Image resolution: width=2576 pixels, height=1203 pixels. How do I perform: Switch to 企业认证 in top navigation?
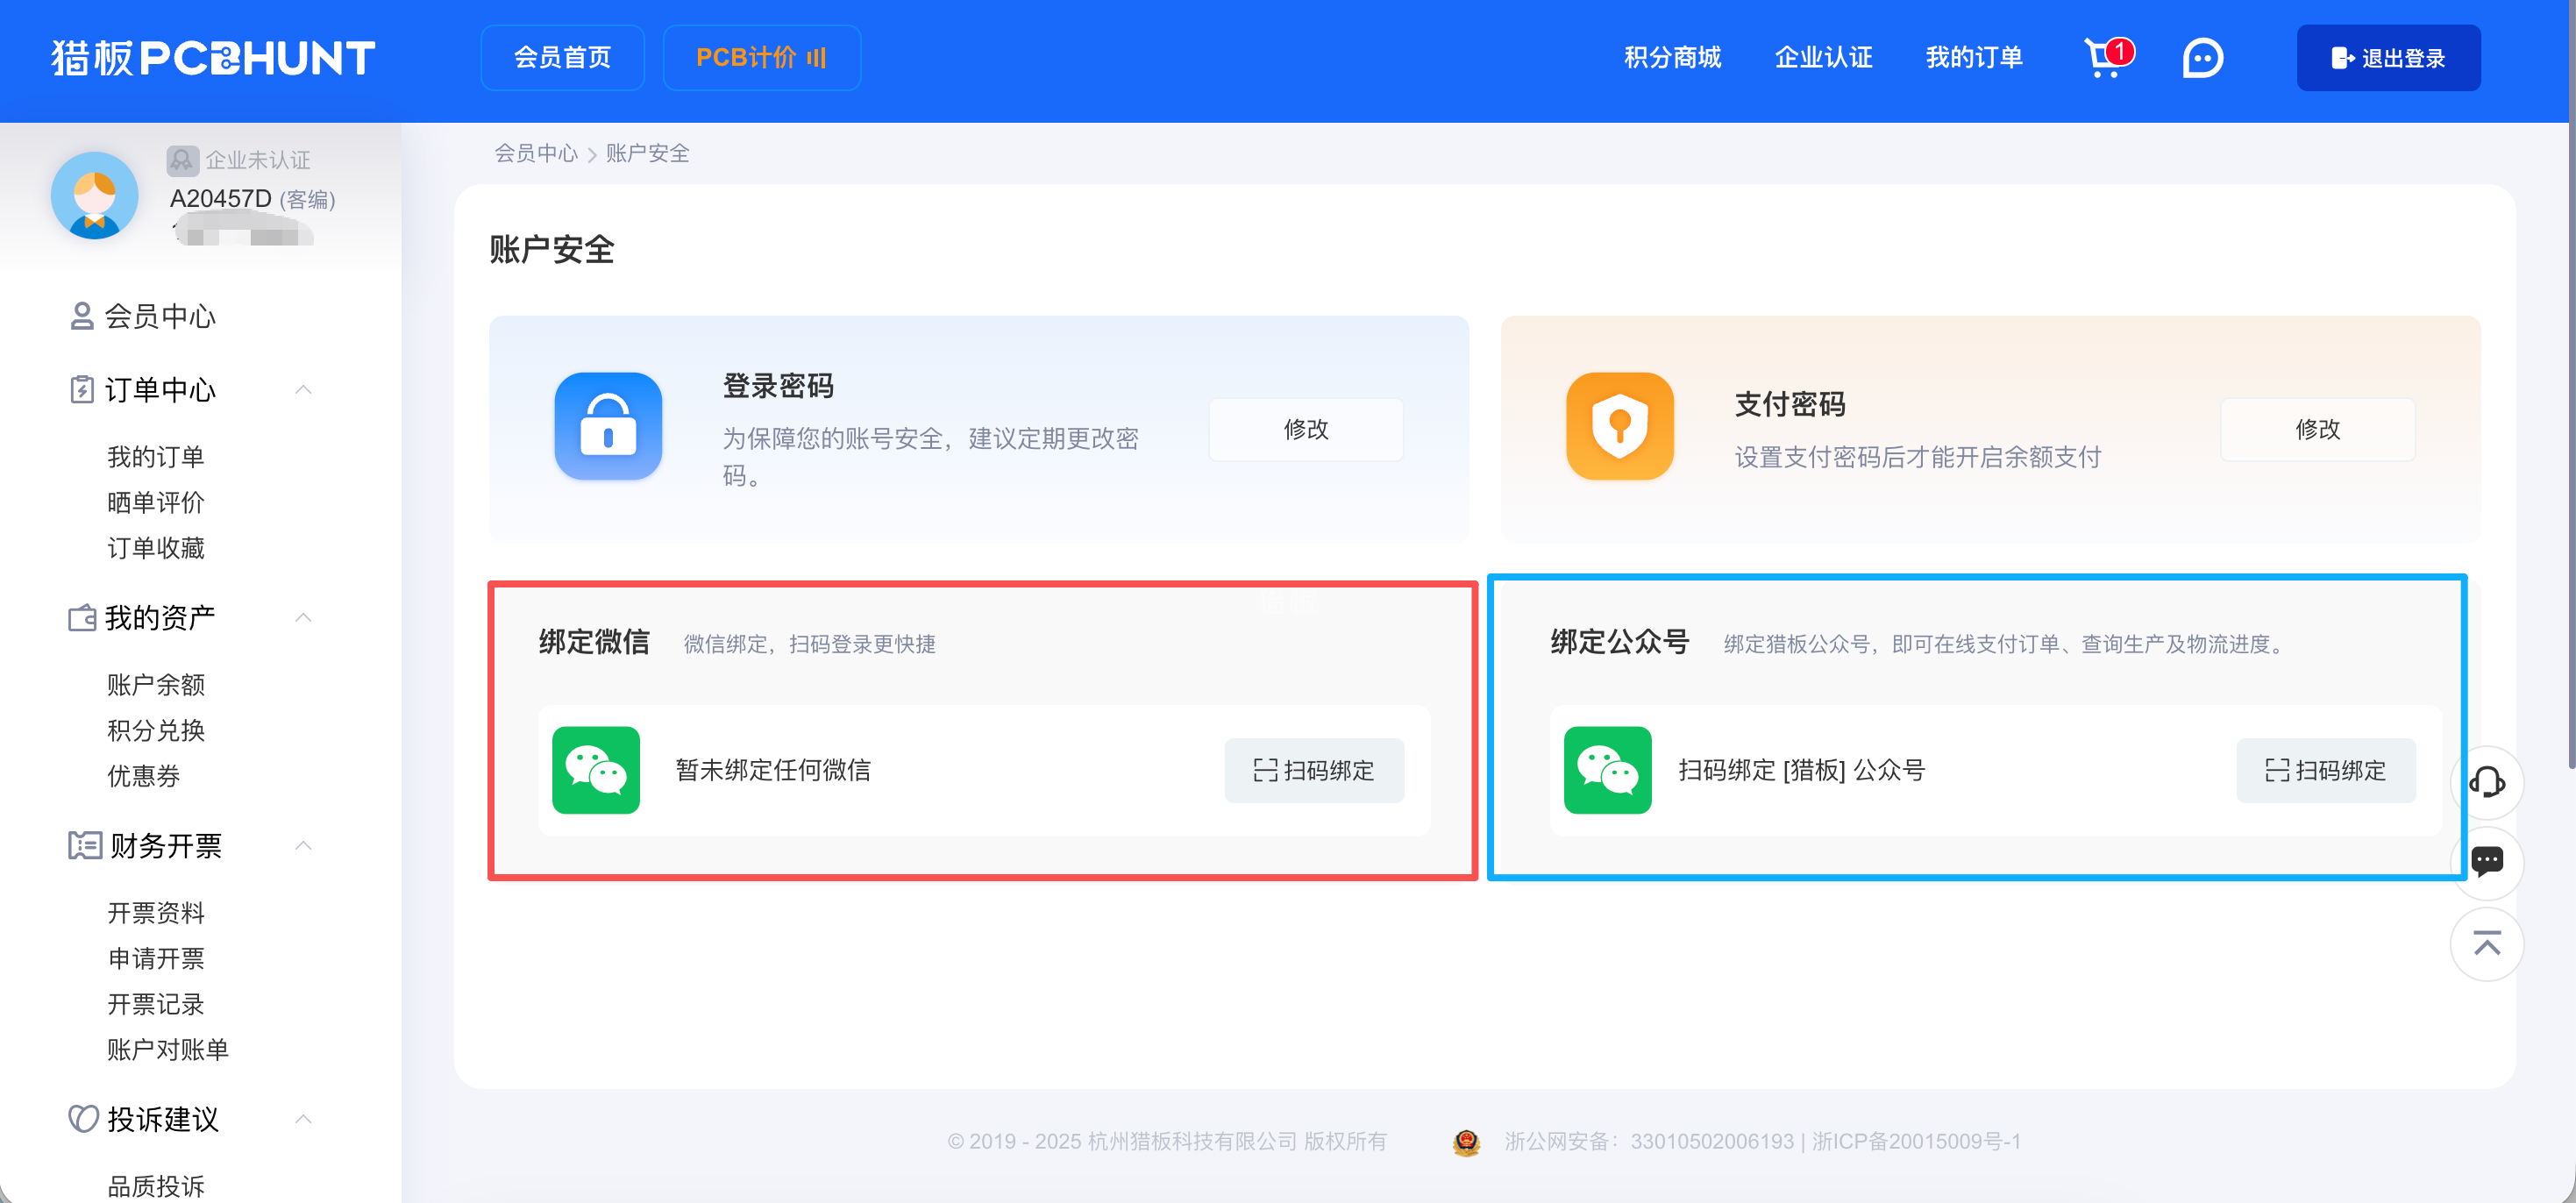pyautogui.click(x=1823, y=58)
